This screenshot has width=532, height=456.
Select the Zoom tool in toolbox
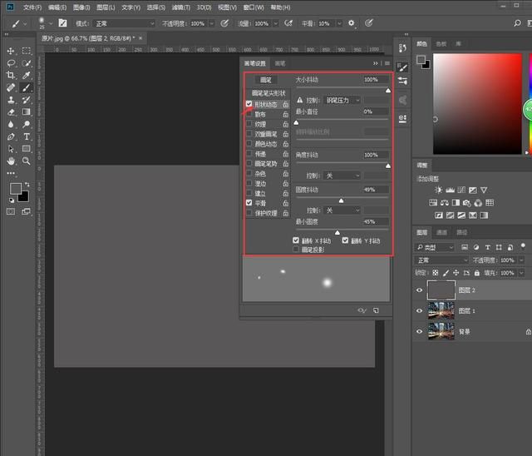[x=26, y=161]
